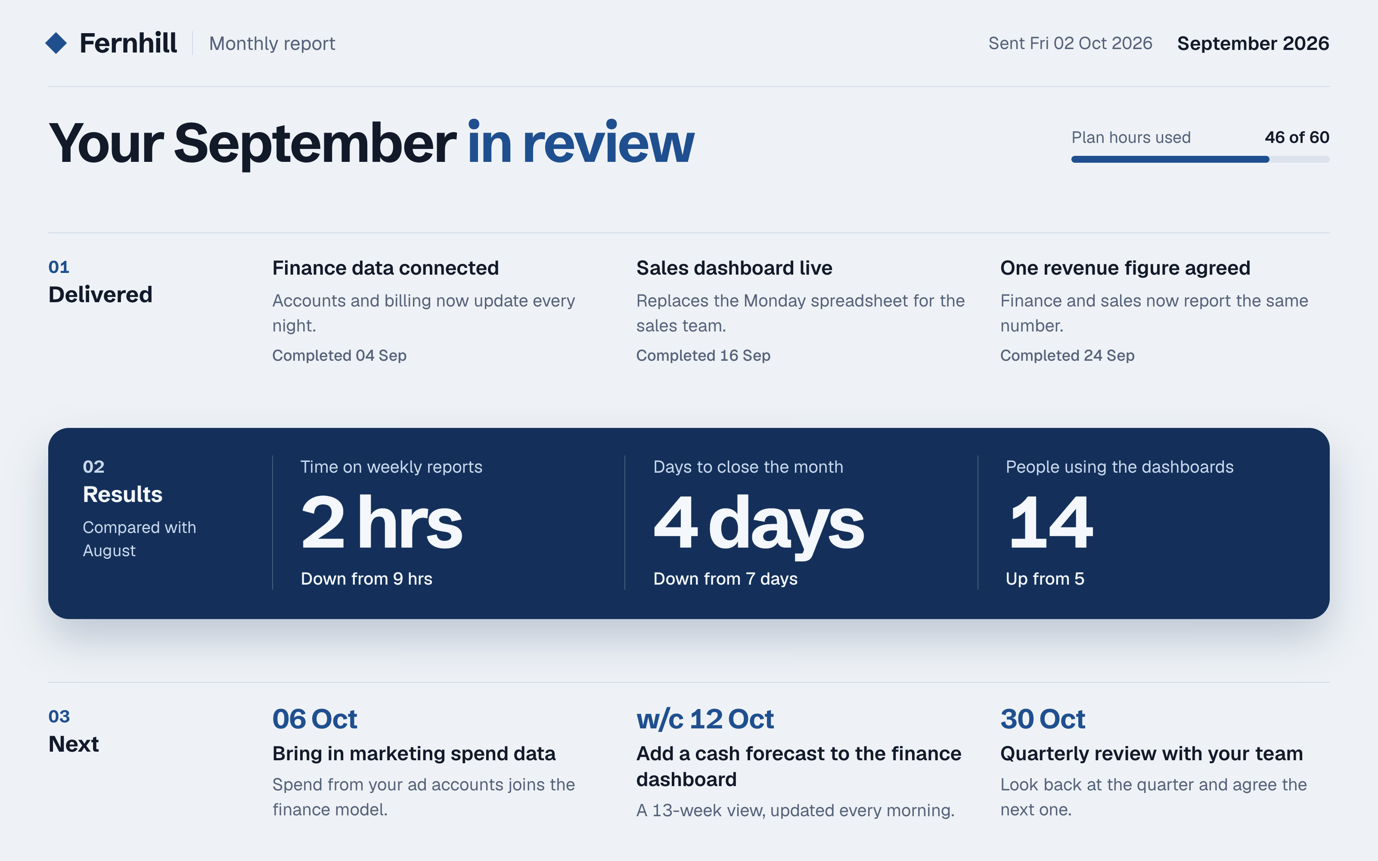Click the 'Next' section heading
1378x861 pixels.
(74, 744)
